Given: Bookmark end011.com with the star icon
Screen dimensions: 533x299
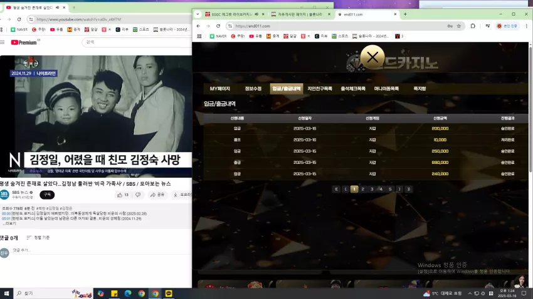Looking at the screenshot, I should click(x=459, y=26).
